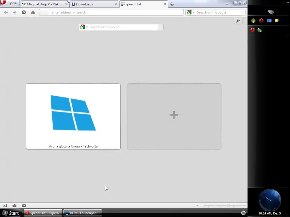Expand the Speed Dial search engine dropdown
This screenshot has height=217, width=290.
(x=87, y=27)
